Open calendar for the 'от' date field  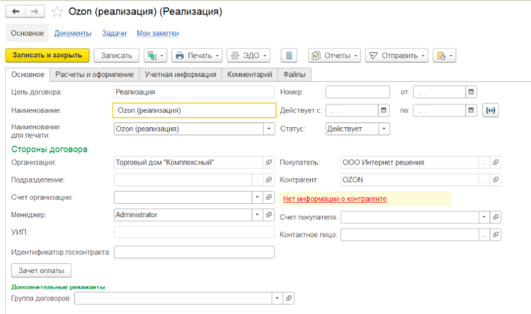coord(471,92)
